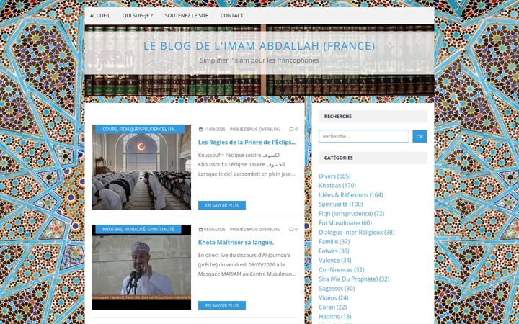Click PUBLIÉ DEPUIS OVERBLOG on Khotba post
Screen dimensions: 519x324
click(254, 229)
